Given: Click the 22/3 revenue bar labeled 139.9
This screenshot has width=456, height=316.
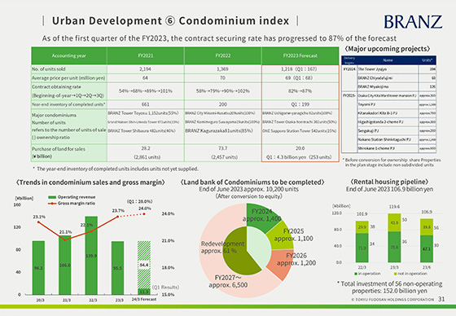Looking at the screenshot, I should pyautogui.click(x=91, y=256).
